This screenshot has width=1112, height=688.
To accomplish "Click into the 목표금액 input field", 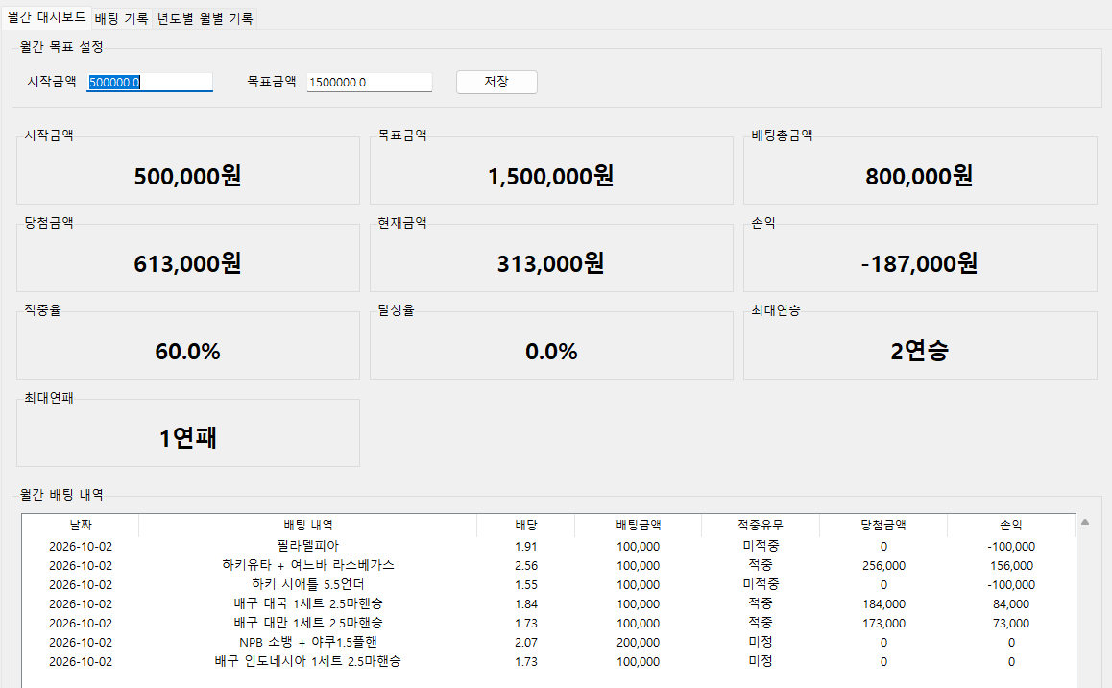I will click(370, 83).
